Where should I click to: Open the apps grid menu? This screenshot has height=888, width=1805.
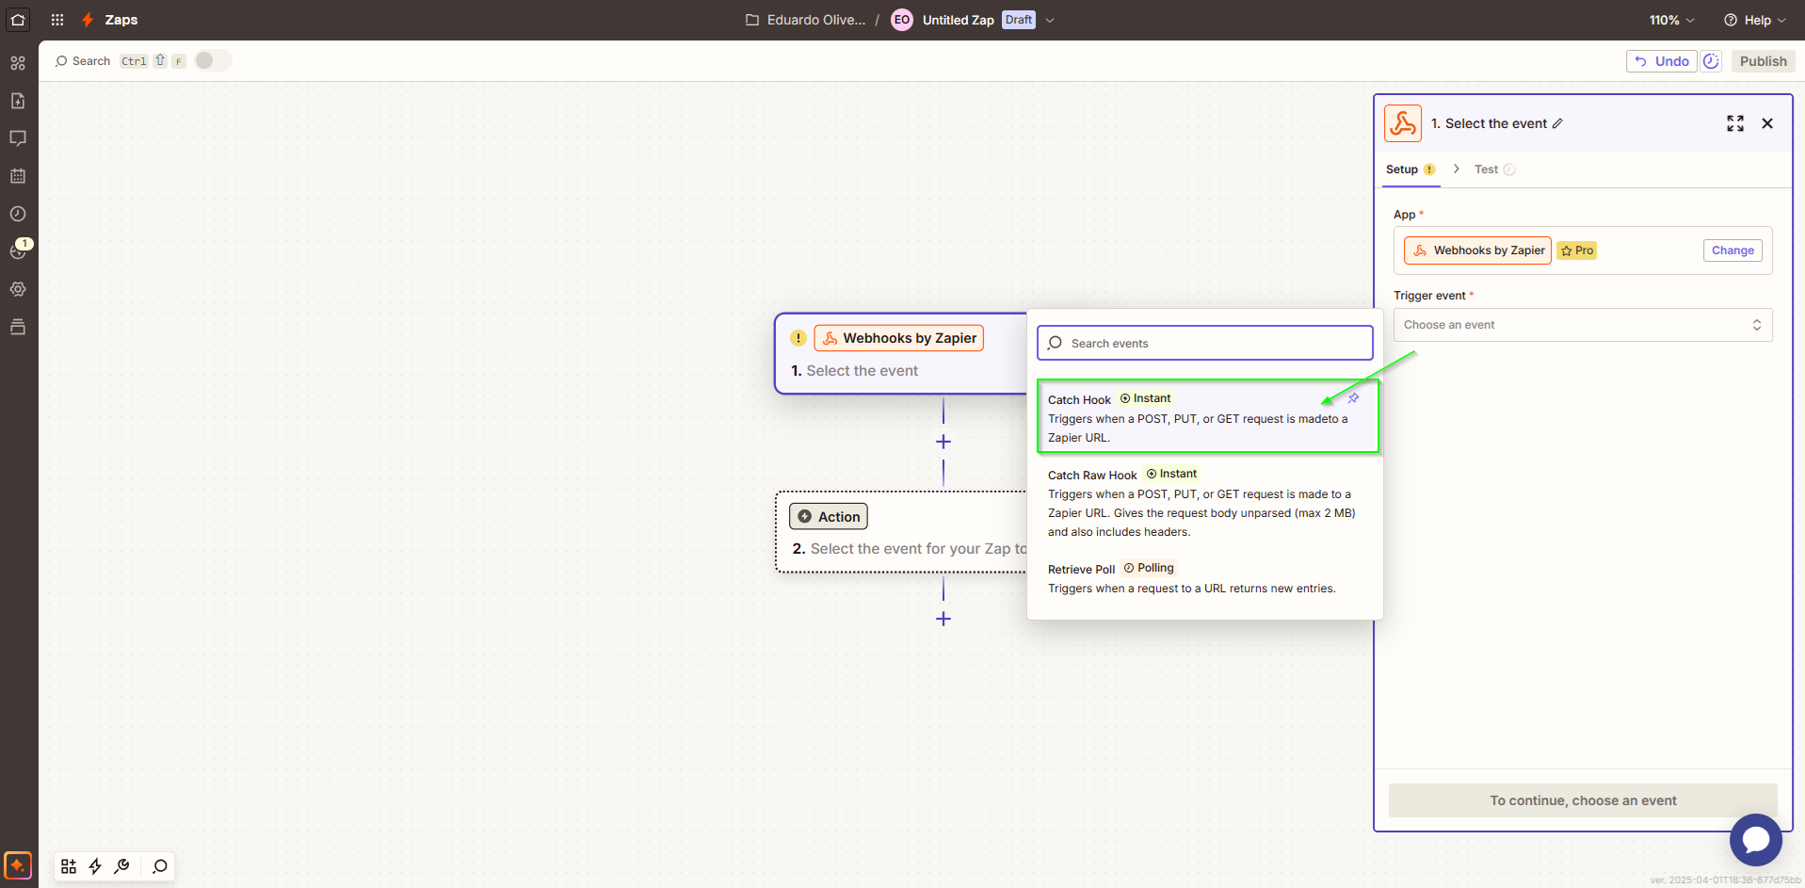57,20
